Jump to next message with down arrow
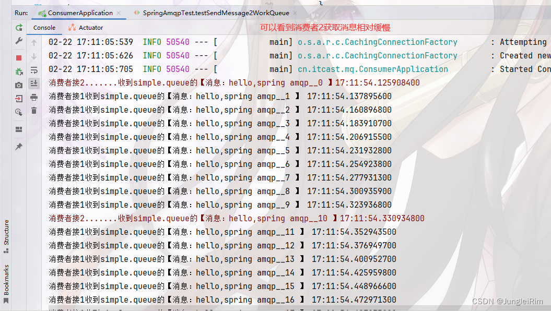 33,56
